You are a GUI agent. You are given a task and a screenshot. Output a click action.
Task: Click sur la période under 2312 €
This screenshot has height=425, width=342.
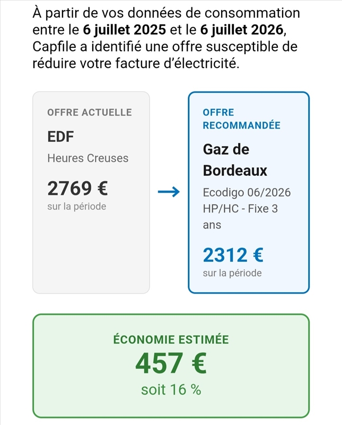pyautogui.click(x=232, y=273)
